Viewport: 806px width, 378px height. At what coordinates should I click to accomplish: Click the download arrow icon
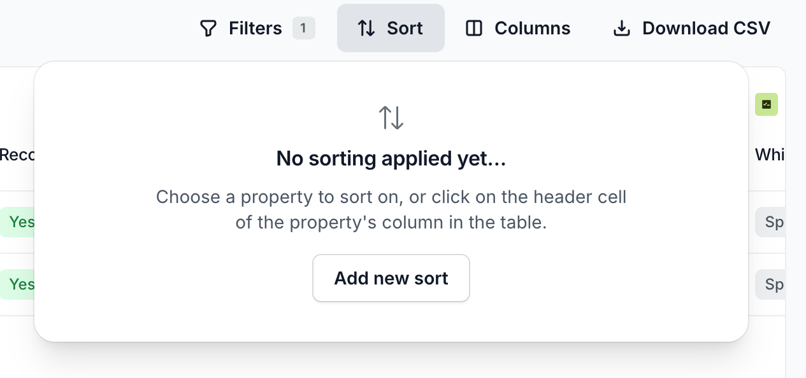(x=621, y=29)
